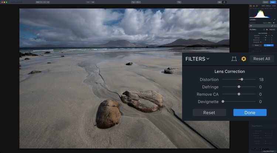277x153 pixels.
Task: Click the Reset button in the enlarged Lens Correction panel
Action: point(209,113)
